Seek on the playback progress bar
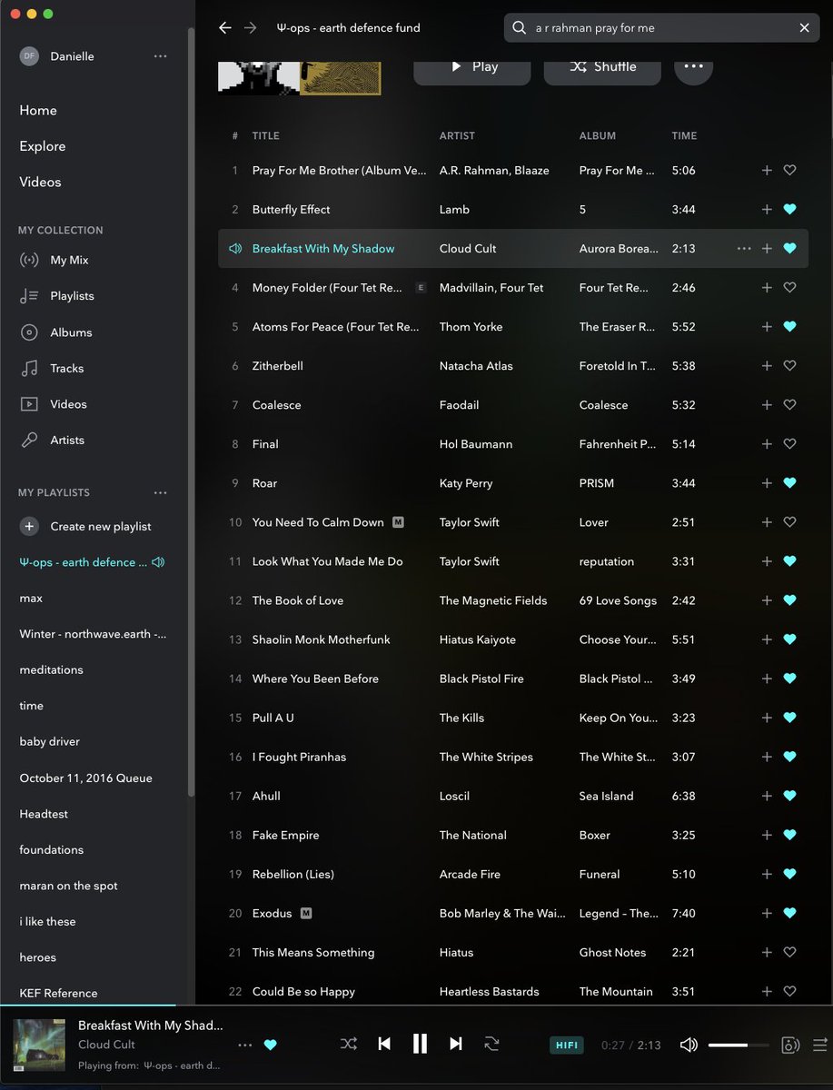Viewport: 833px width, 1090px height. 416,1006
